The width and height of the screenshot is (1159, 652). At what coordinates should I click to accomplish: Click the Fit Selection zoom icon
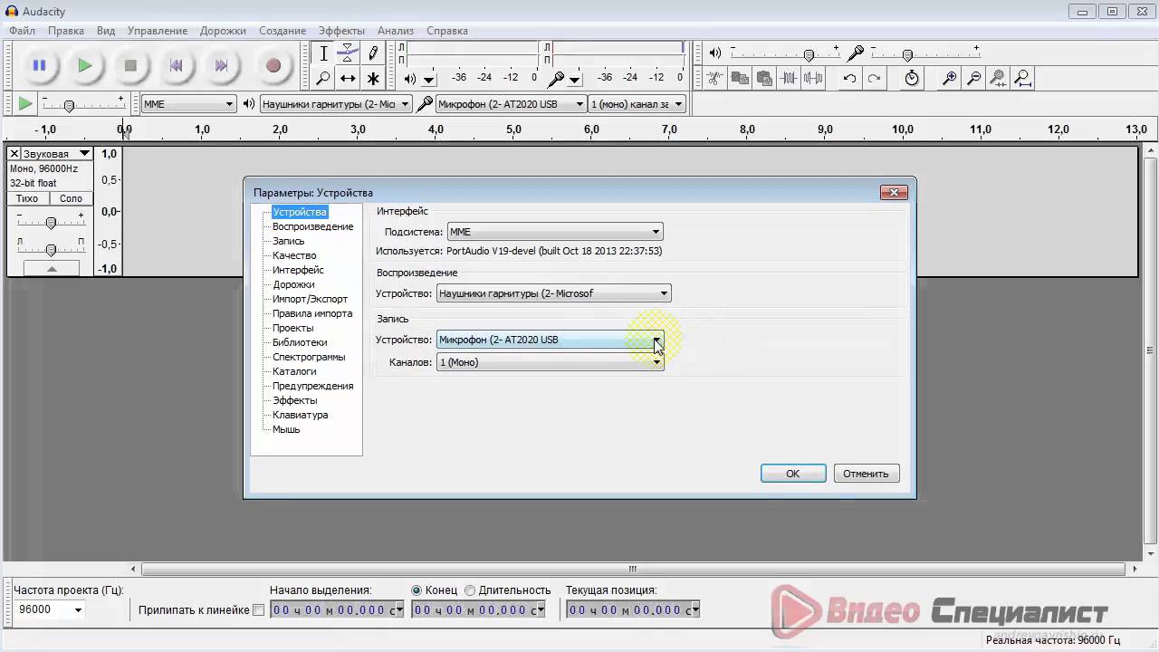998,78
